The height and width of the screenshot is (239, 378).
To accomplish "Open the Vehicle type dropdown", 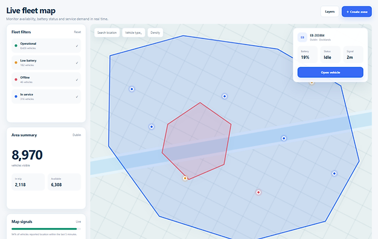I will 133,33.
